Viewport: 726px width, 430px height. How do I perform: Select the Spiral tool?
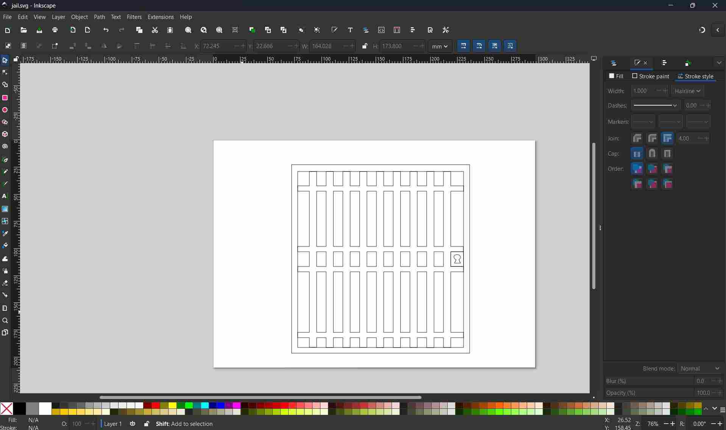click(x=5, y=146)
